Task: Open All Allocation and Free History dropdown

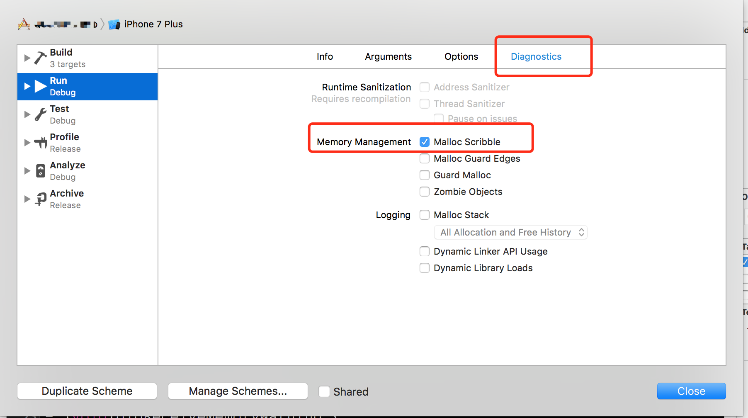Action: pos(510,232)
